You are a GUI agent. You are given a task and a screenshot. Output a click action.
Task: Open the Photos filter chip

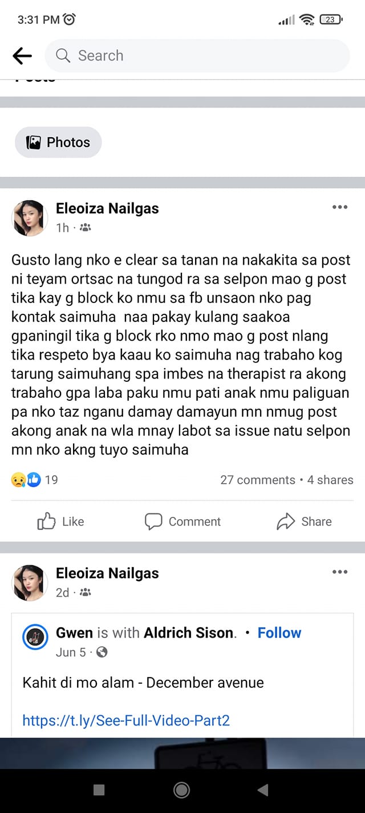(x=58, y=142)
